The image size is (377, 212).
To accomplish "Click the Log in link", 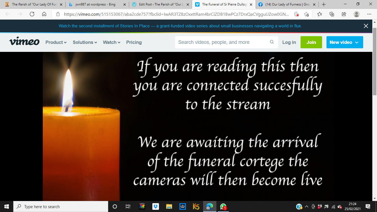I will click(x=289, y=42).
